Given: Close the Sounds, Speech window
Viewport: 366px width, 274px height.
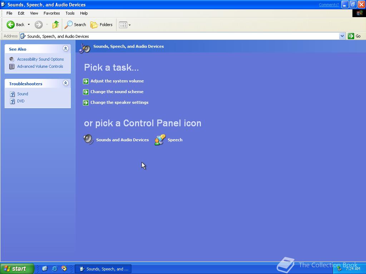Looking at the screenshot, I should tap(361, 4).
